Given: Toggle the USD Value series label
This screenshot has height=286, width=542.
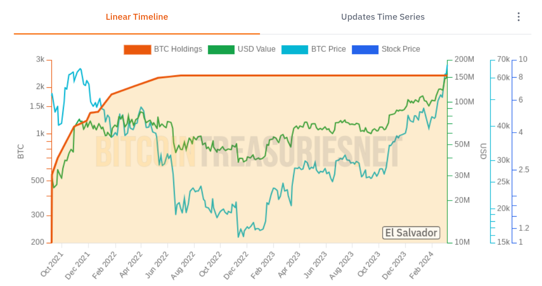Looking at the screenshot, I should [x=256, y=49].
